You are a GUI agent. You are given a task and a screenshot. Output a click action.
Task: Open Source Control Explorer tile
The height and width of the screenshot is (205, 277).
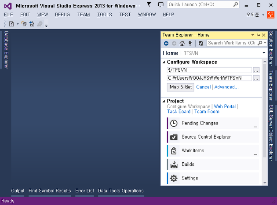click(x=213, y=137)
